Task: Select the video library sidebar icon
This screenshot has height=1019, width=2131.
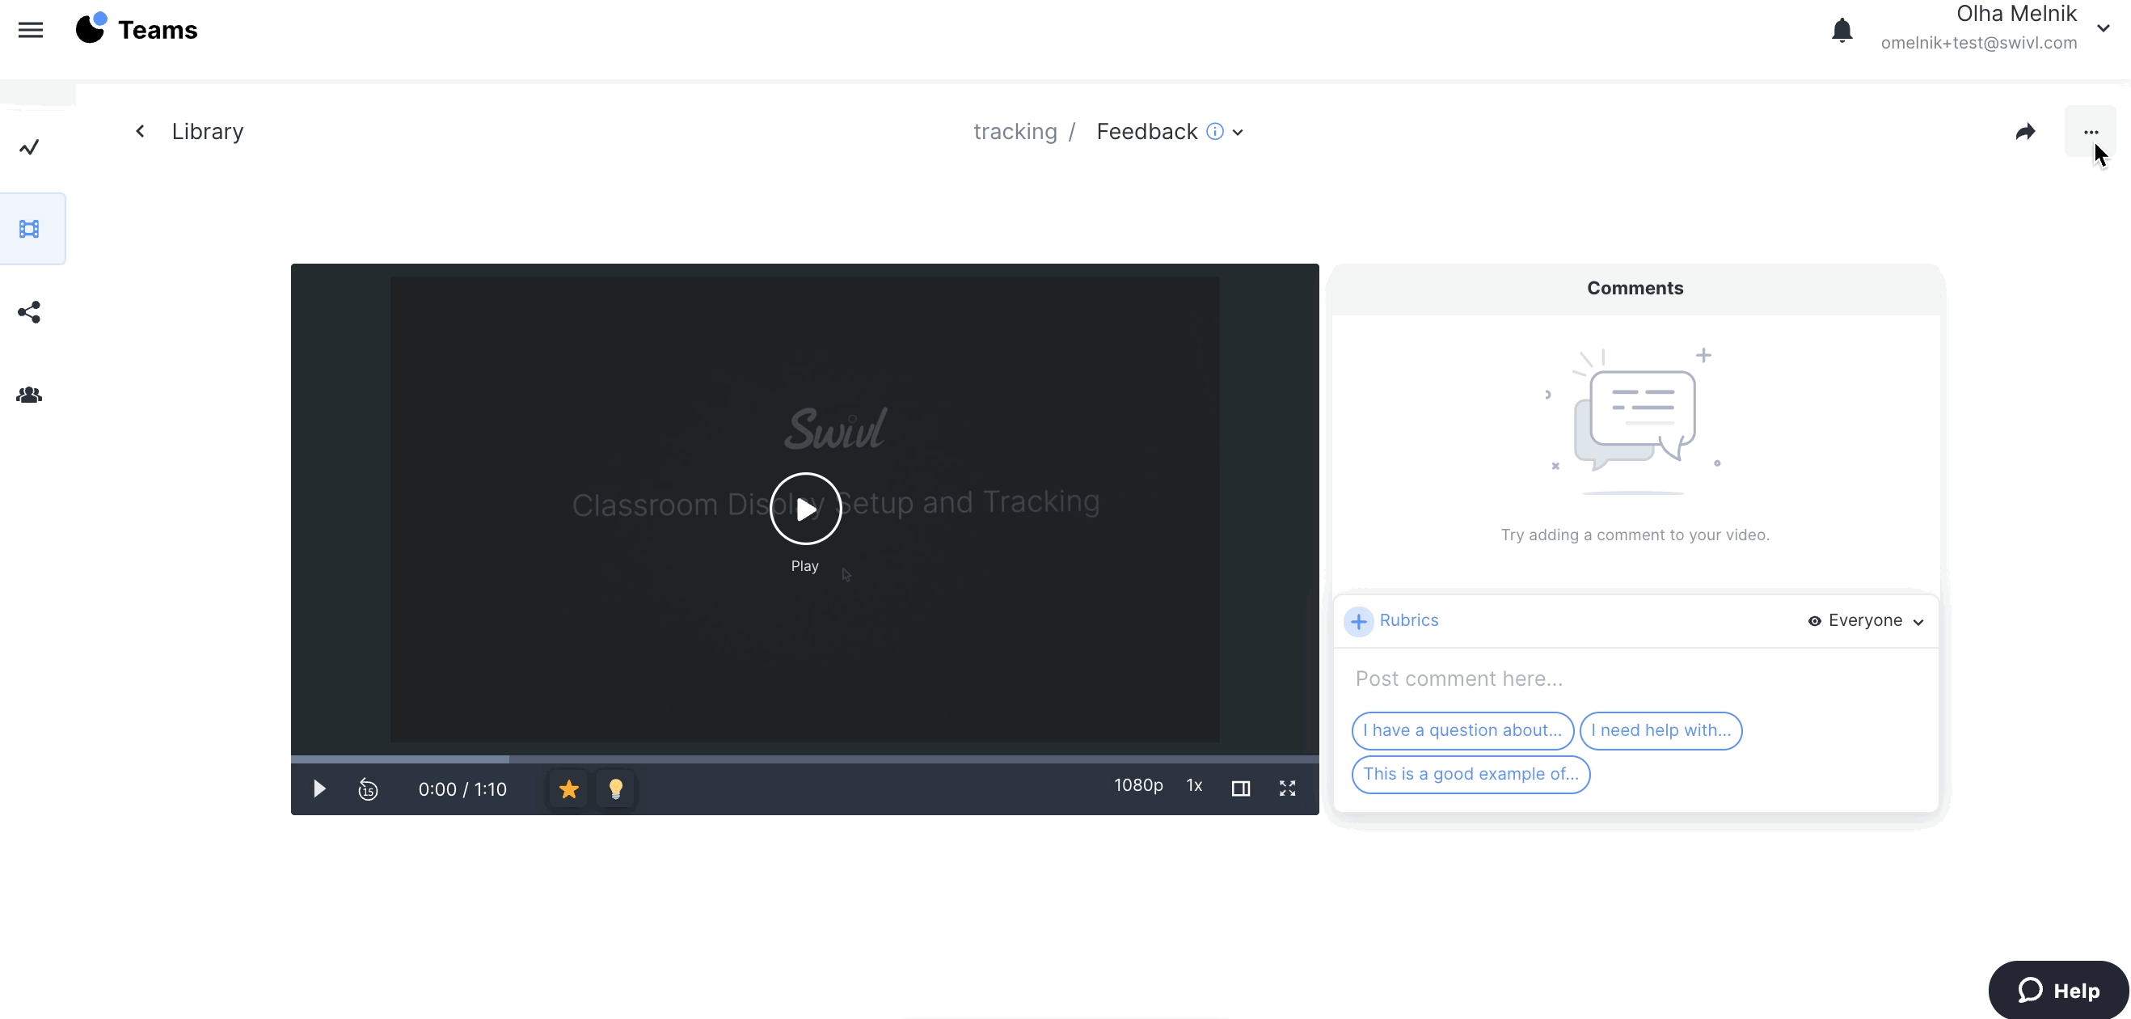Action: click(30, 230)
